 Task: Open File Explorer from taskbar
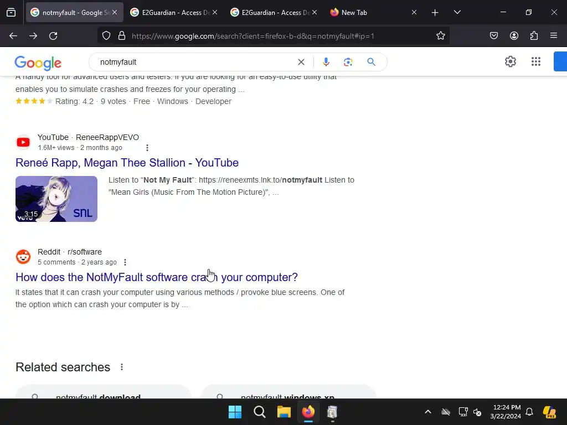click(x=284, y=412)
